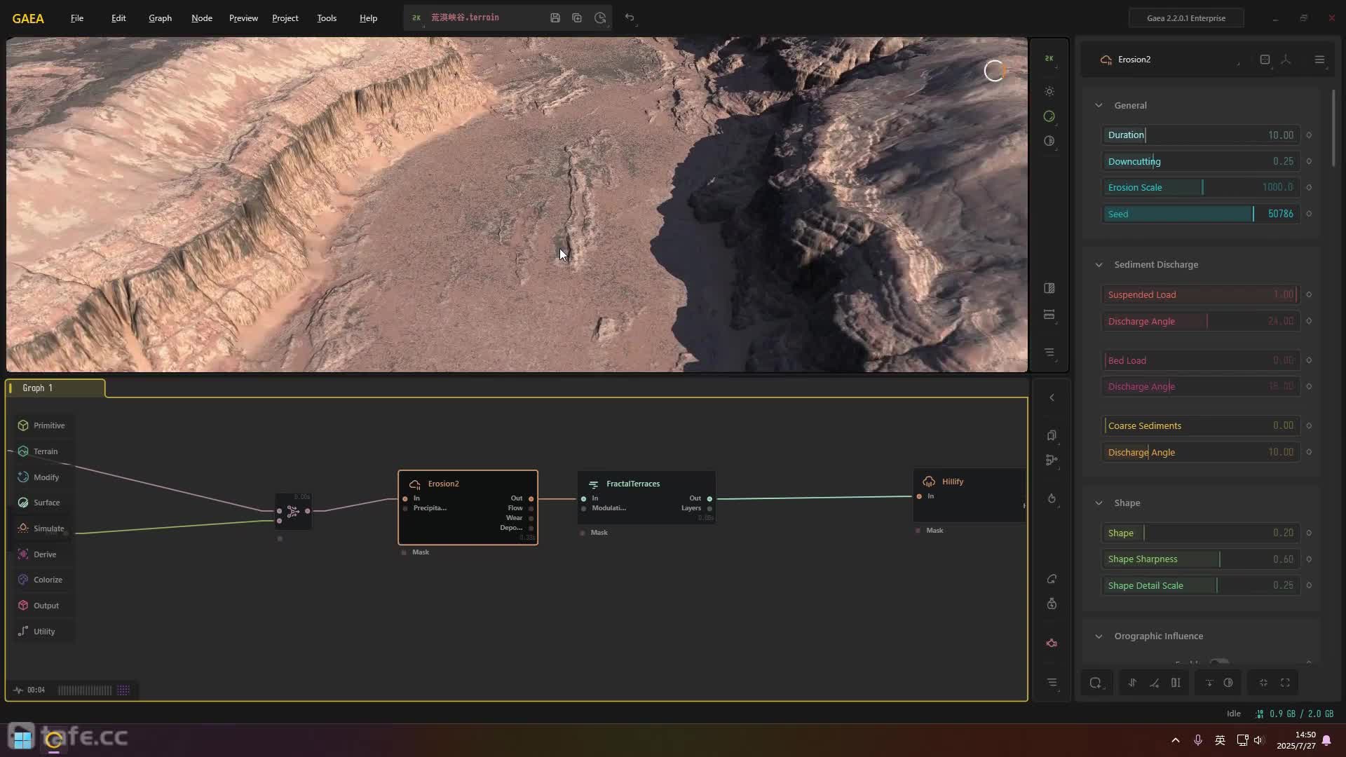Adjust the Erosion Scale slider

[x=1201, y=187]
